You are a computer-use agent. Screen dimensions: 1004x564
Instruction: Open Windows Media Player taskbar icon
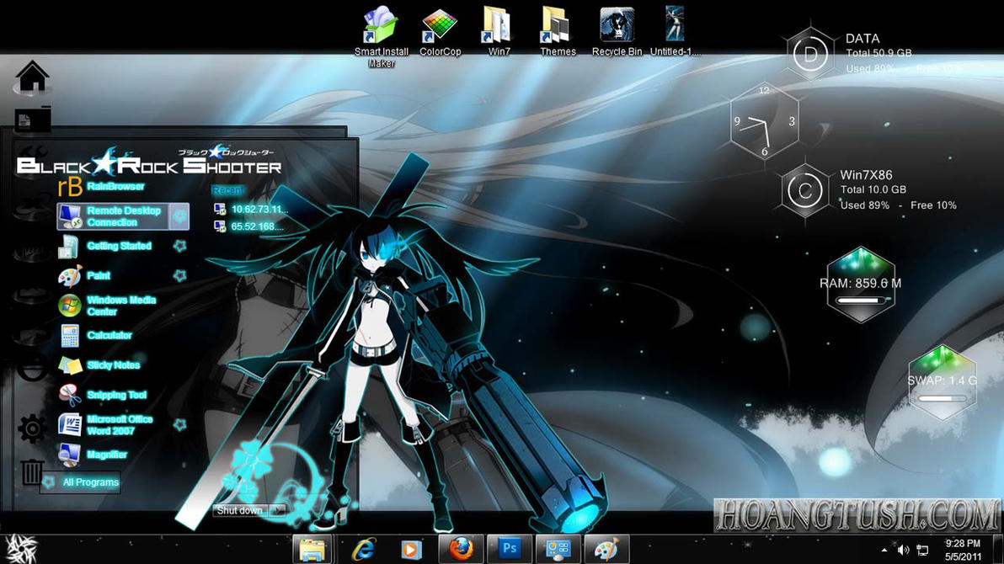(410, 550)
